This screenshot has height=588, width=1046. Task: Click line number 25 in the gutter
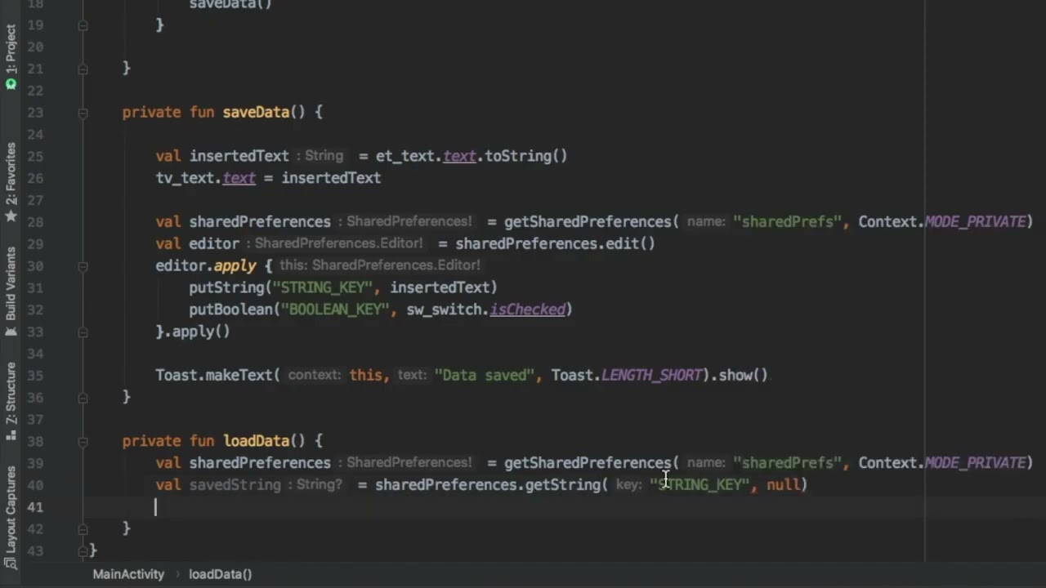click(34, 156)
